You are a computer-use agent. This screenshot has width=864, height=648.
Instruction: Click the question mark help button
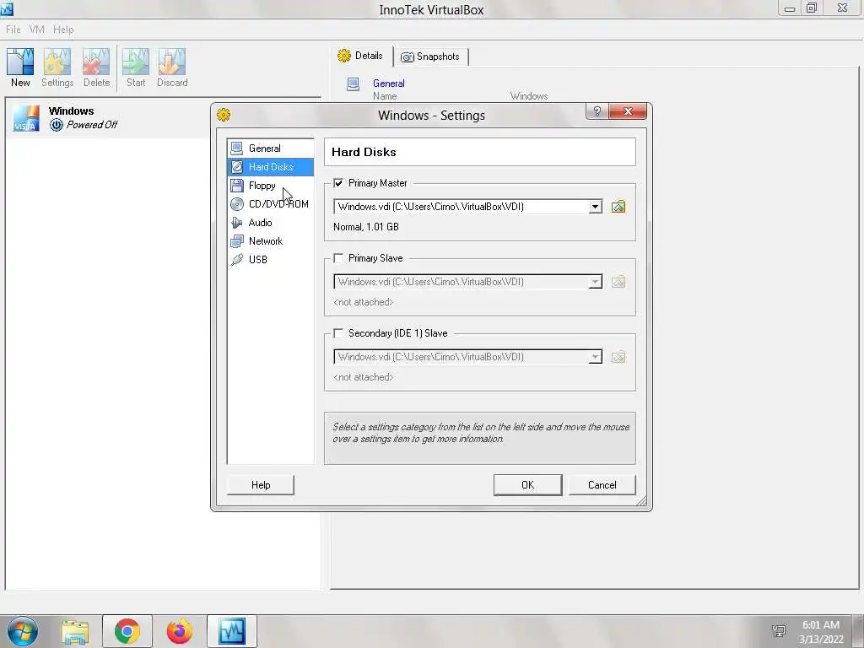pyautogui.click(x=597, y=111)
